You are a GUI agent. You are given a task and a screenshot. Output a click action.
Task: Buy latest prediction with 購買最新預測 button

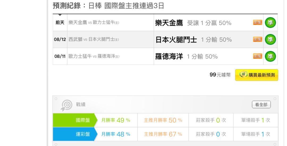pyautogui.click(x=257, y=75)
